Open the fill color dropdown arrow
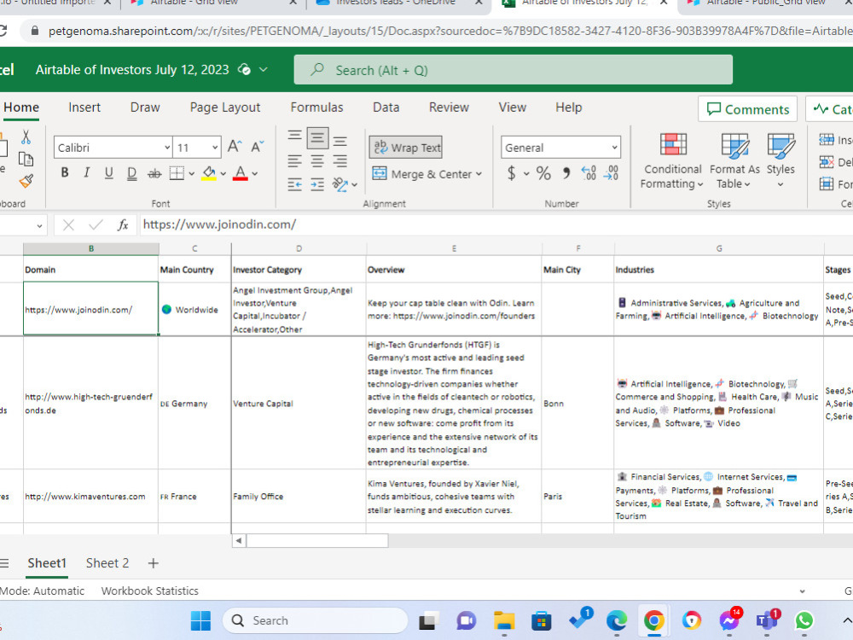 click(223, 174)
